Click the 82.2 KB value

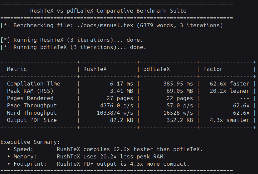(x=121, y=120)
